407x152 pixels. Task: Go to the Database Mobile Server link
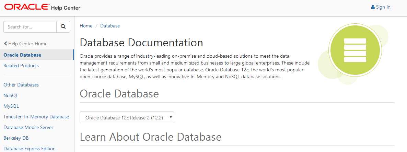coord(28,127)
